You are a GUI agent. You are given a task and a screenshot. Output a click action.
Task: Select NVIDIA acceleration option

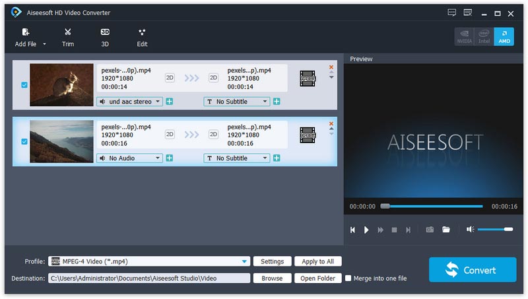[465, 36]
